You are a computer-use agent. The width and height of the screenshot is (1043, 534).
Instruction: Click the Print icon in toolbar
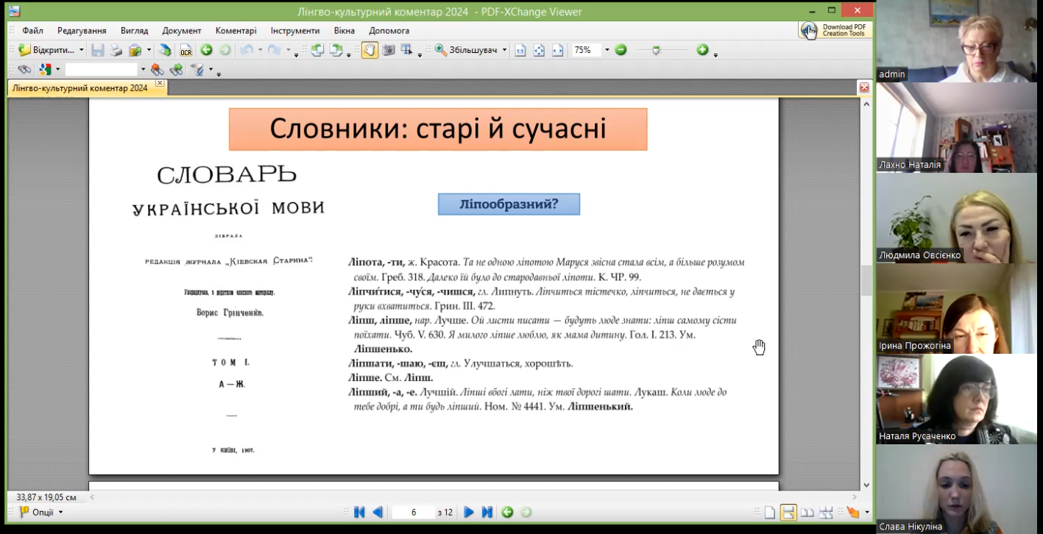(x=116, y=50)
